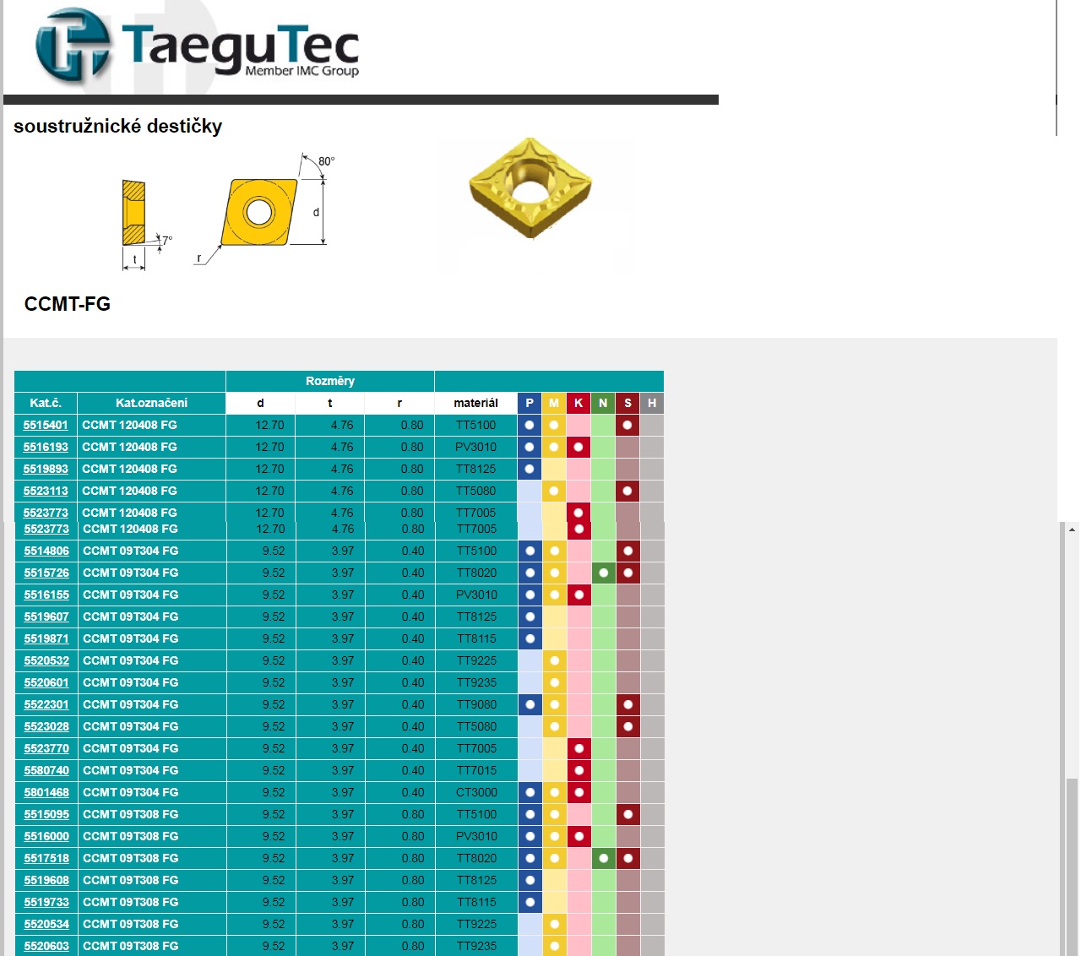Open catalog link 5523773

(46, 513)
